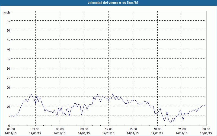This screenshot has height=136, width=217.
Task: Click the date 14/01/15 below 12:00
Action: pyautogui.click(x=108, y=133)
